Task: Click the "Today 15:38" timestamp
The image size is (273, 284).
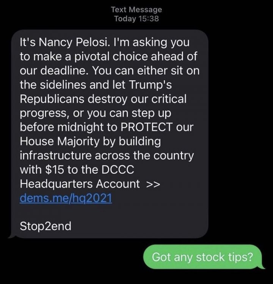Action: coord(136,19)
